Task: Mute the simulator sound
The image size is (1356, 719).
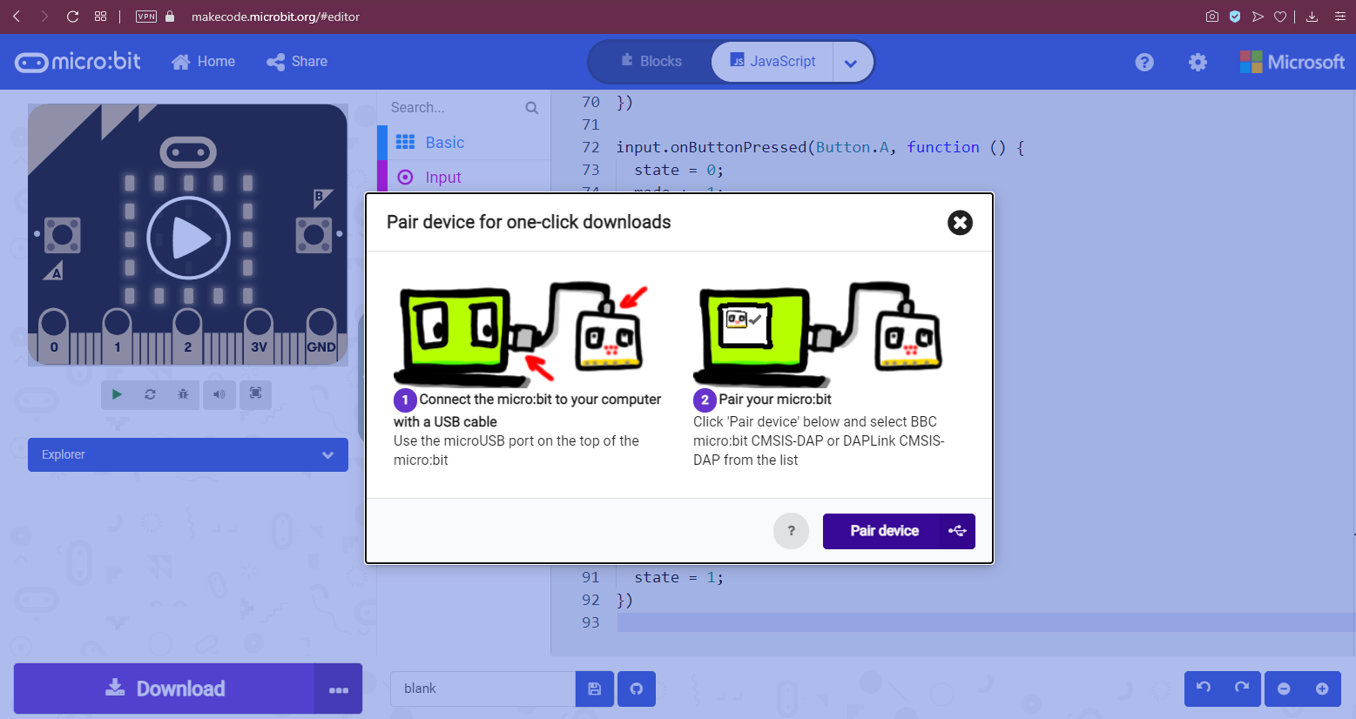Action: pos(219,394)
